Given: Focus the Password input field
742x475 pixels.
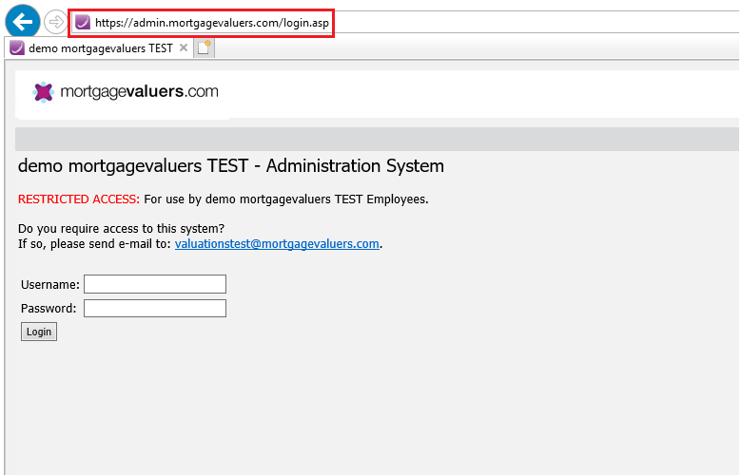Looking at the screenshot, I should (x=155, y=308).
